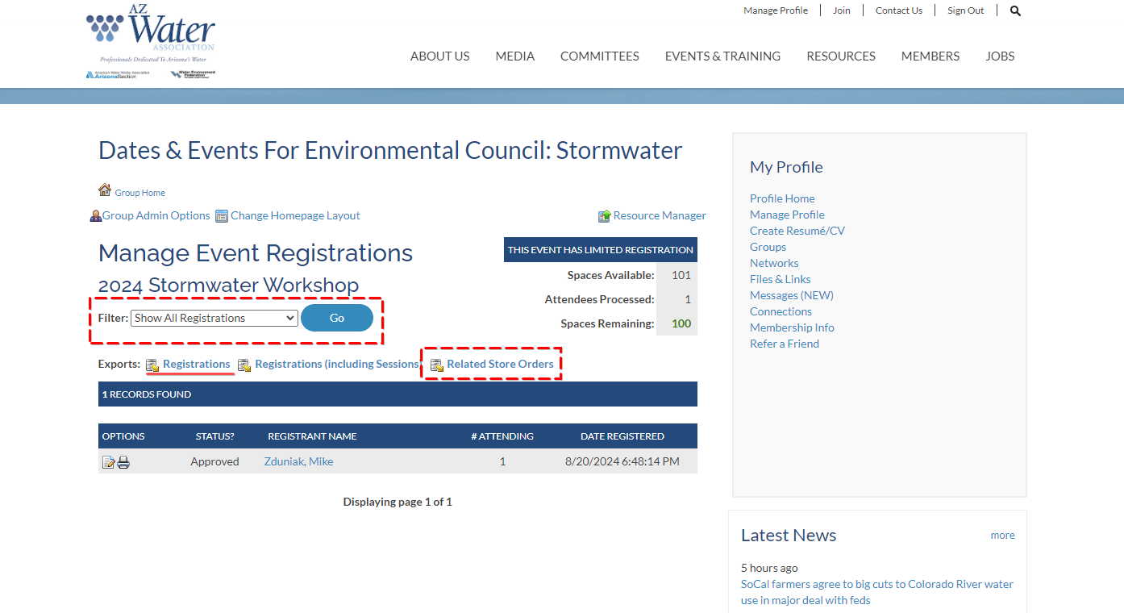
Task: Click the Contact Us link
Action: [899, 10]
